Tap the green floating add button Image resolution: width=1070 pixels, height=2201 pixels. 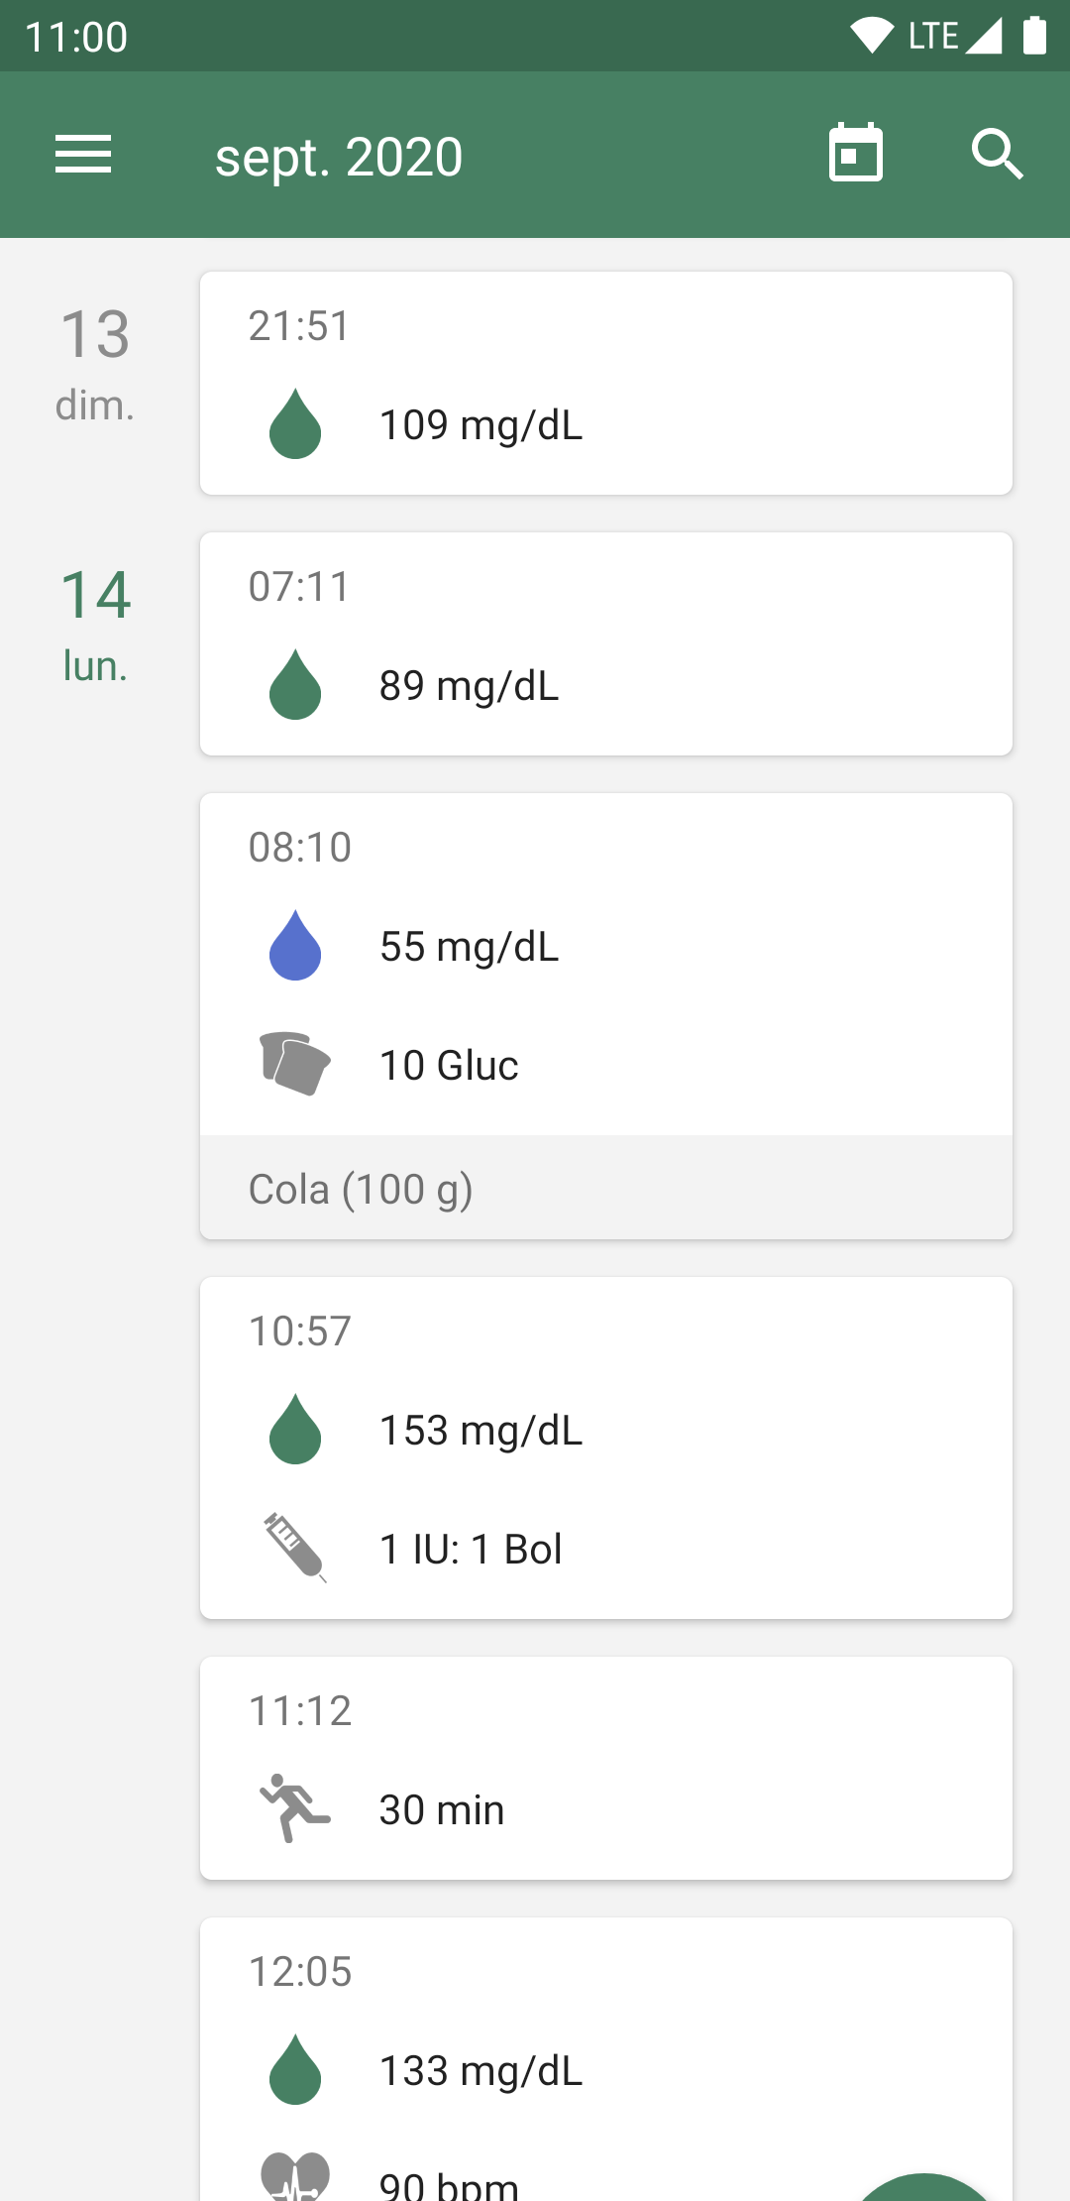(923, 2186)
